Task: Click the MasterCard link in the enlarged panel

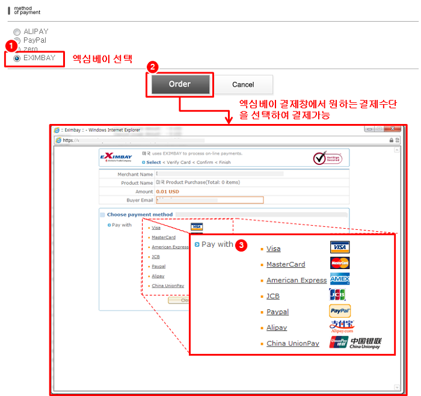Action: (x=286, y=264)
